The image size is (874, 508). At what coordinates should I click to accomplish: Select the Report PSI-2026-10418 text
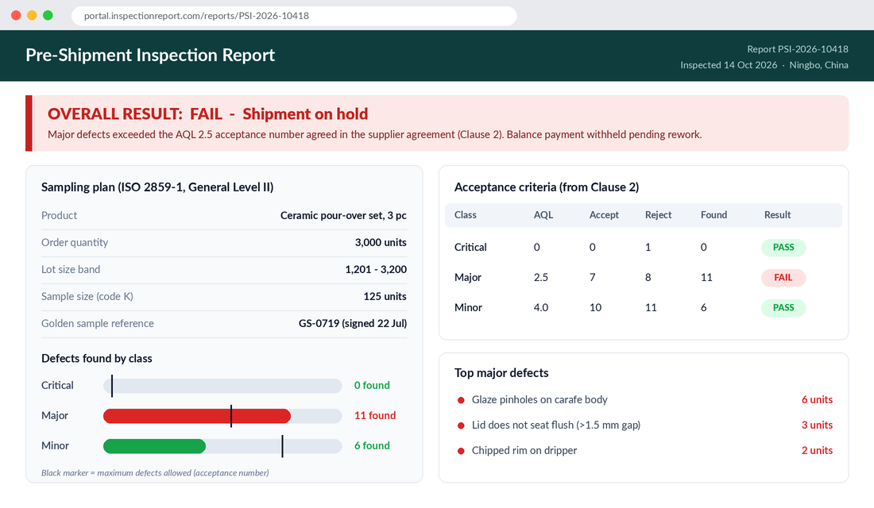(797, 49)
